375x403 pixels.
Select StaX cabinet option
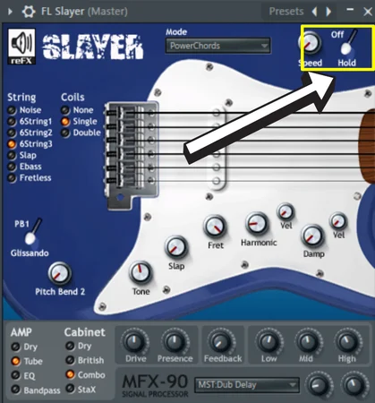point(81,389)
